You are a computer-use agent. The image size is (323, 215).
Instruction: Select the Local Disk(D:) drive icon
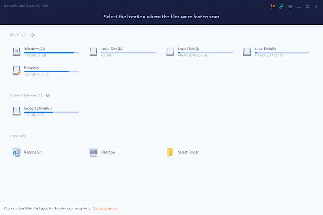click(94, 51)
